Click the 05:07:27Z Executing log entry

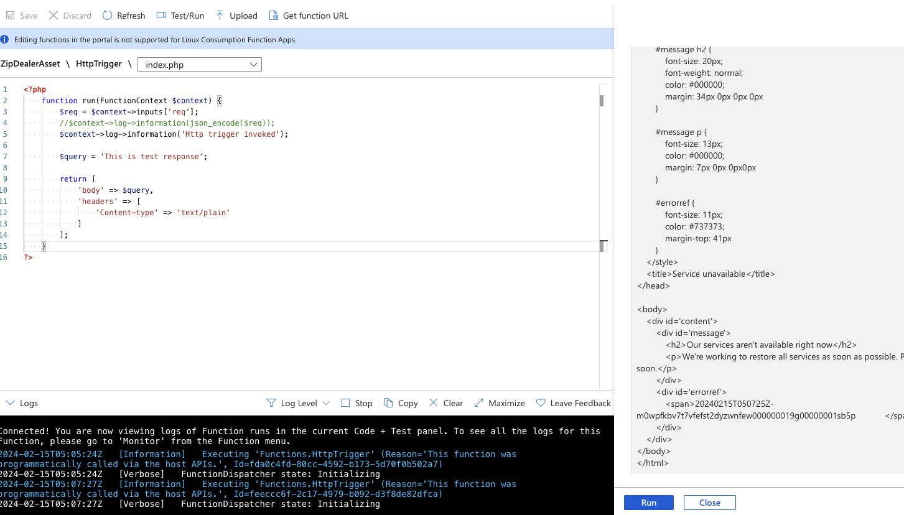258,489
